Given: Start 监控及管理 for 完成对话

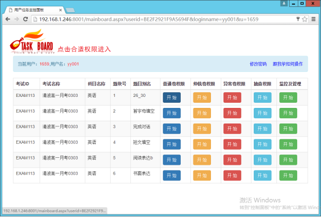Looking at the screenshot, I should click(x=288, y=128).
